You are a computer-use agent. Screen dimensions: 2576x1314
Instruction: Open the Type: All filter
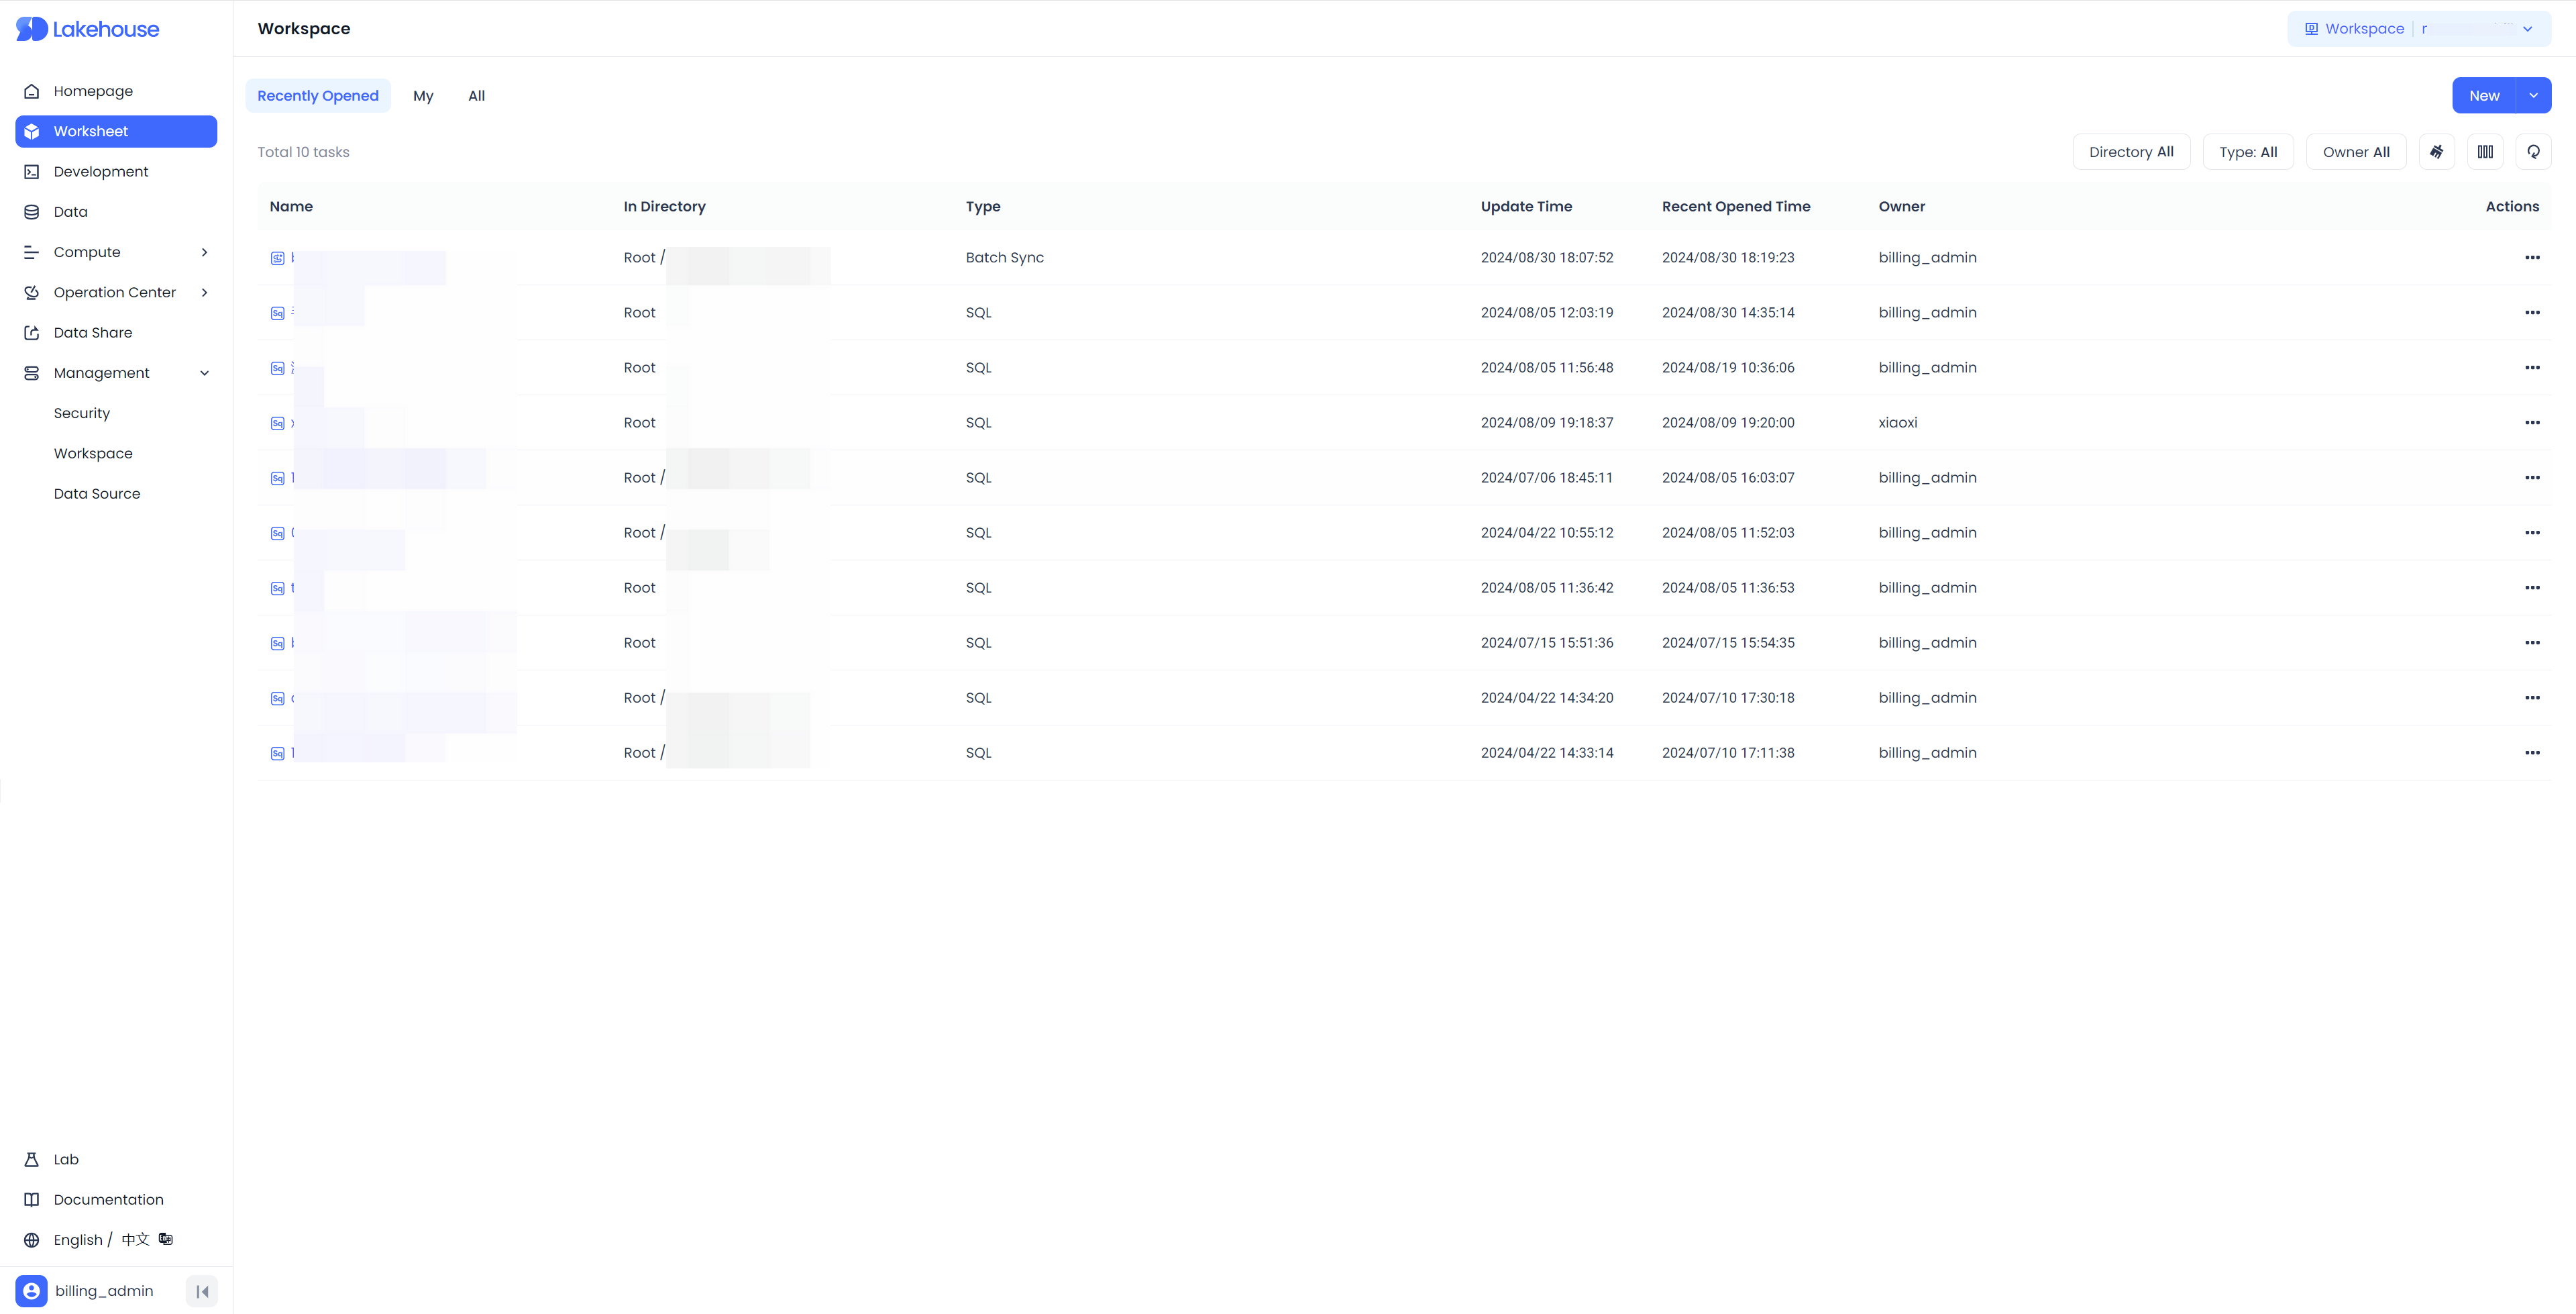tap(2247, 152)
